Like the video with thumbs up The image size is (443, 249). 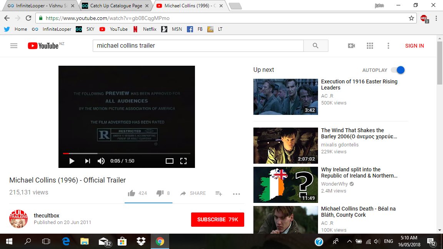coord(132,193)
